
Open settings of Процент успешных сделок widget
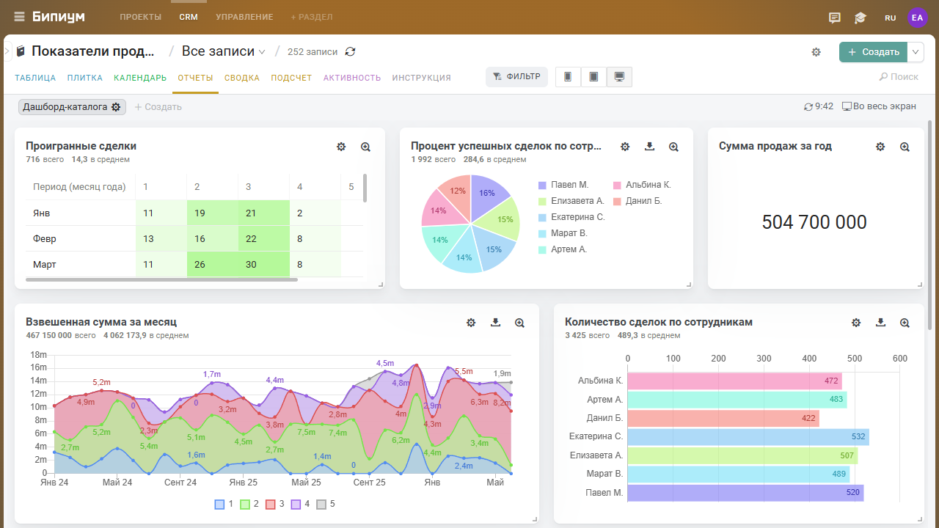click(x=625, y=147)
